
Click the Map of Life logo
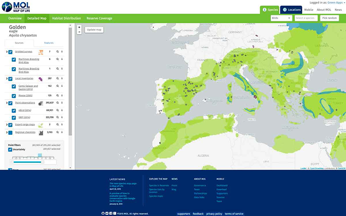tap(16, 7)
